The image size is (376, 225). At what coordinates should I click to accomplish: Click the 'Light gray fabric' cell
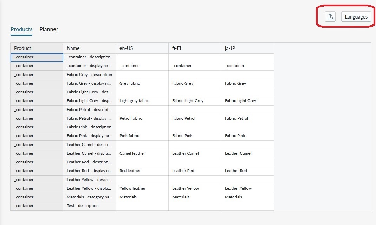click(142, 101)
